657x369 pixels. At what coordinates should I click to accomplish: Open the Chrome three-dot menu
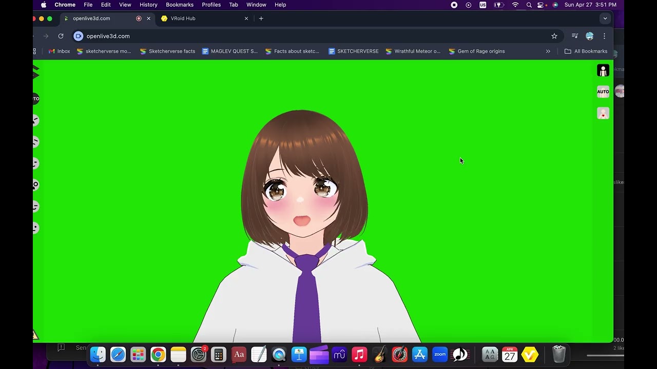[604, 36]
